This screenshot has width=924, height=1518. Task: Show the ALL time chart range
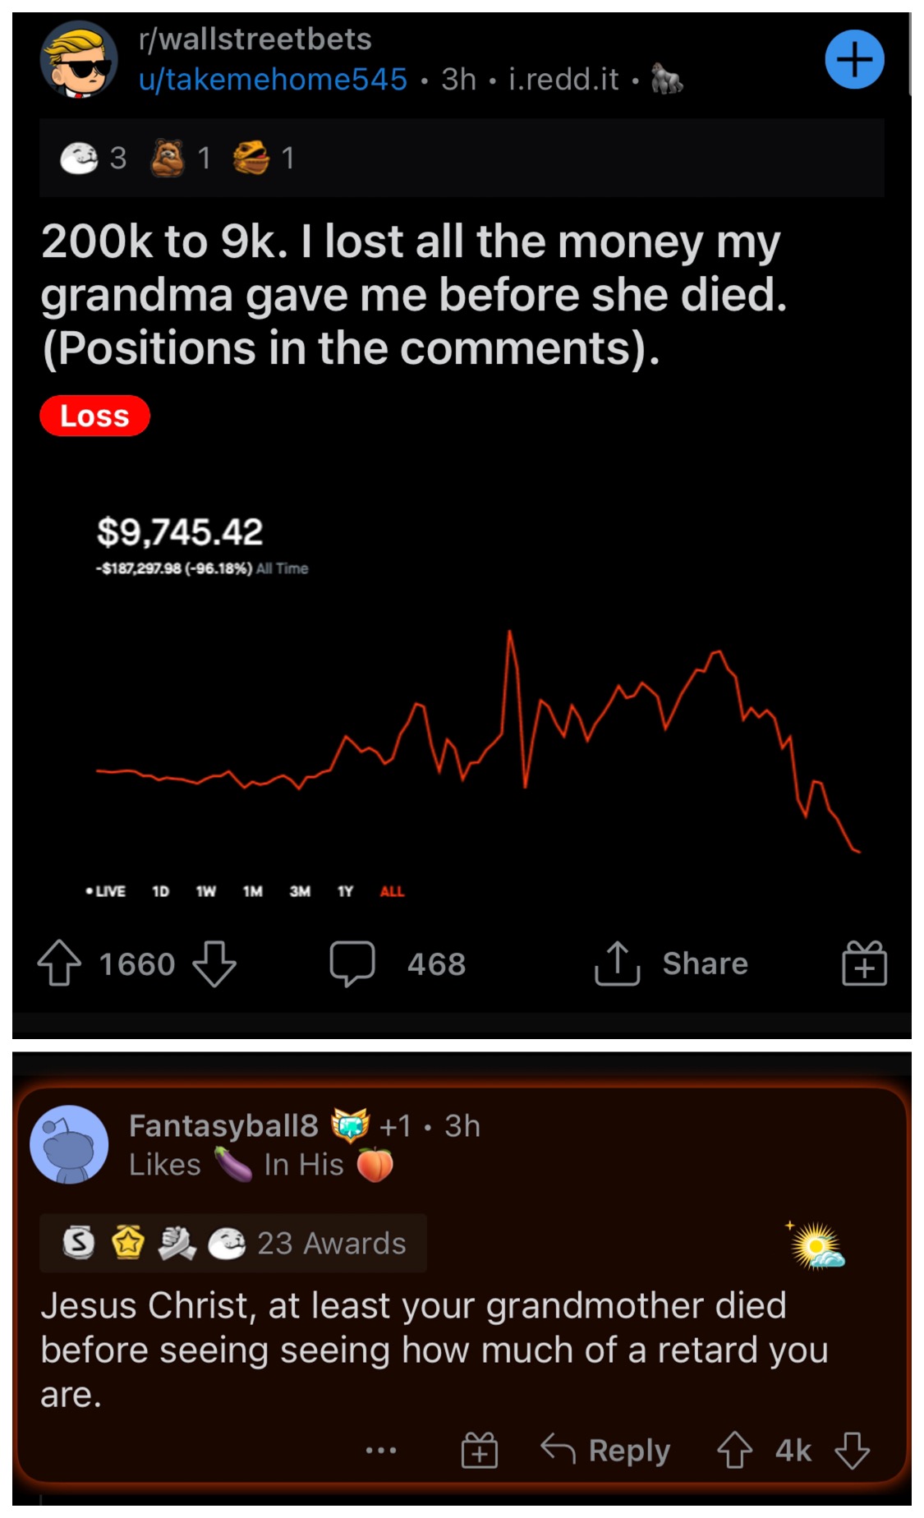[392, 891]
